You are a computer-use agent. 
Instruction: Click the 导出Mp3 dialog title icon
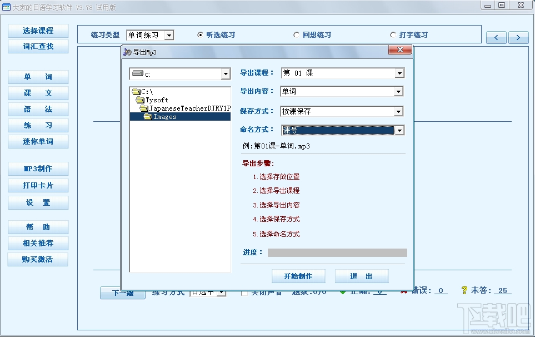pyautogui.click(x=127, y=52)
